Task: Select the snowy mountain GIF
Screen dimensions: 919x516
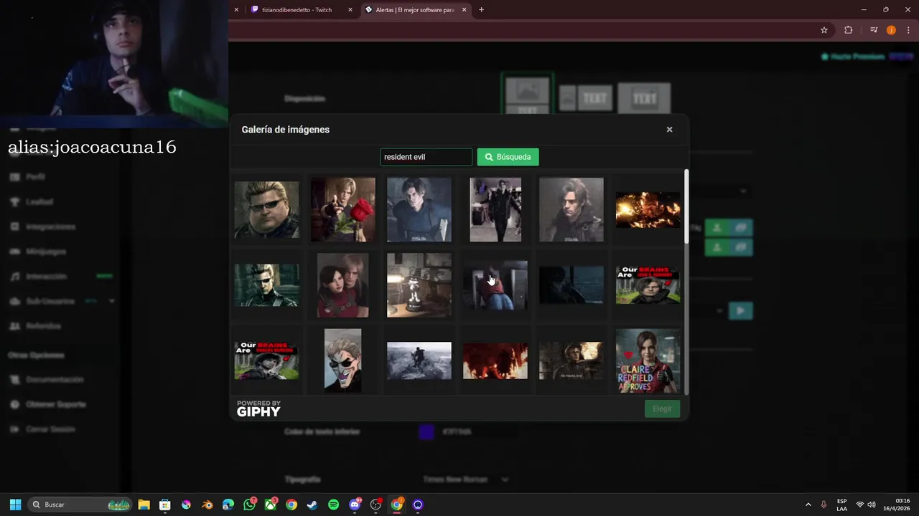Action: point(419,360)
